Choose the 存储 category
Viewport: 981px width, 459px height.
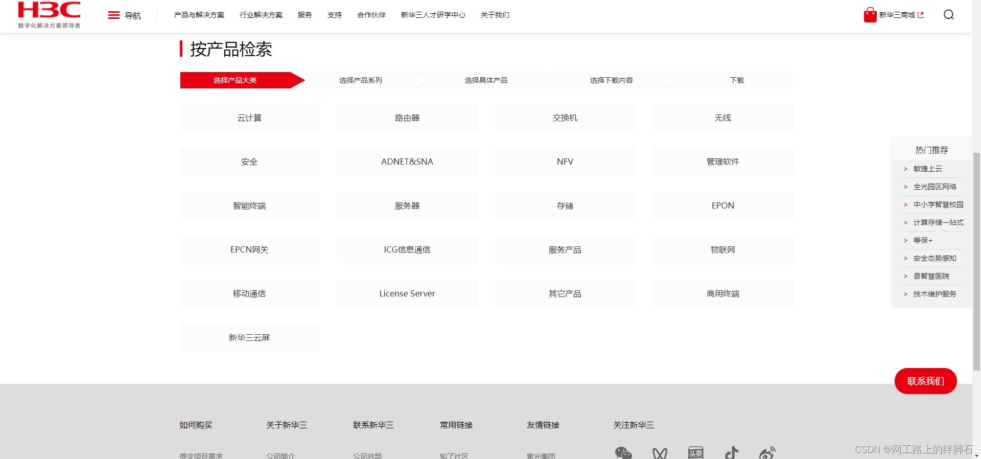coord(565,205)
